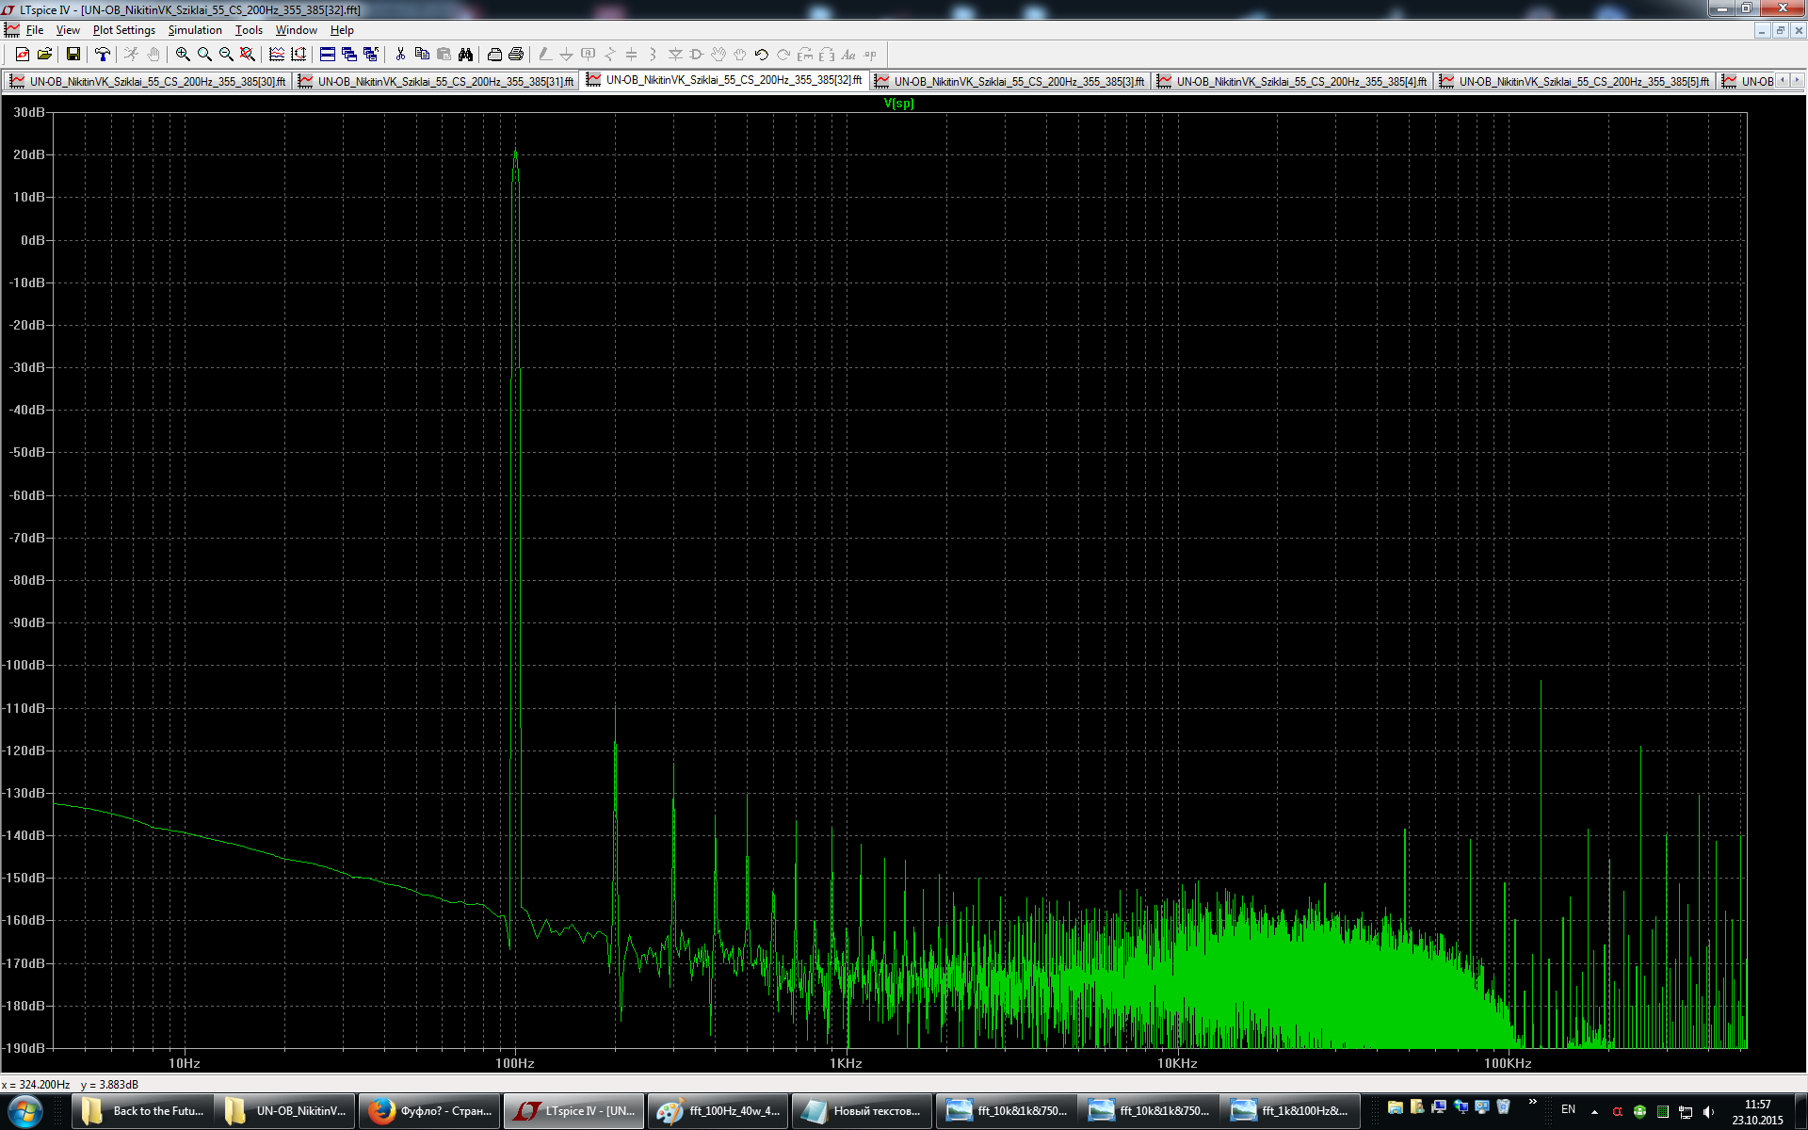Click the Autorange axes icon

[x=299, y=55]
